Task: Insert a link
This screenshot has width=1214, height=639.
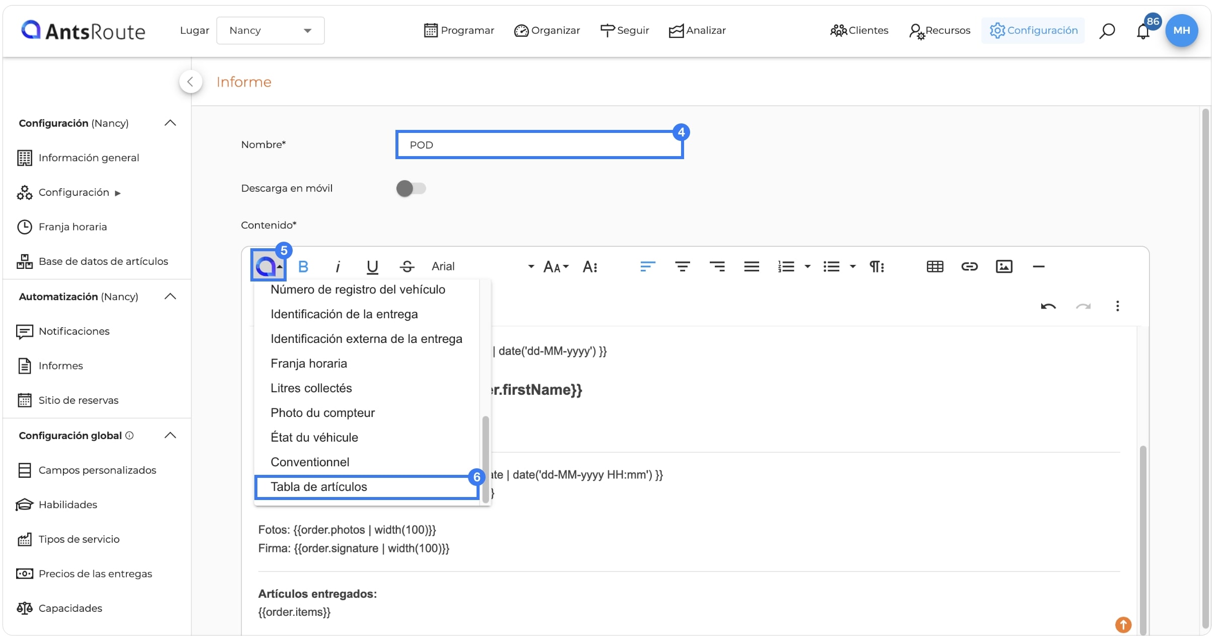Action: (x=969, y=266)
